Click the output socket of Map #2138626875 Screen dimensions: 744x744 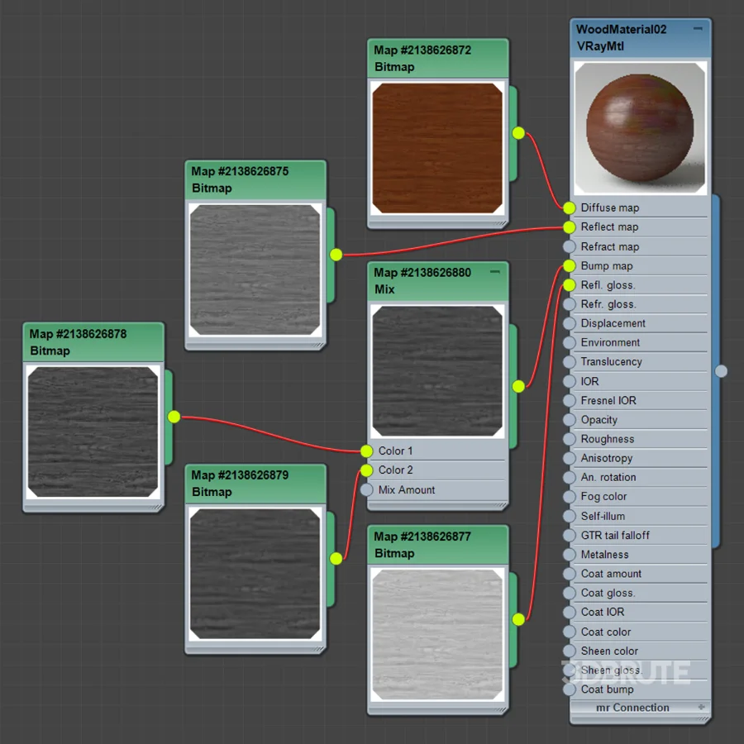click(x=336, y=255)
